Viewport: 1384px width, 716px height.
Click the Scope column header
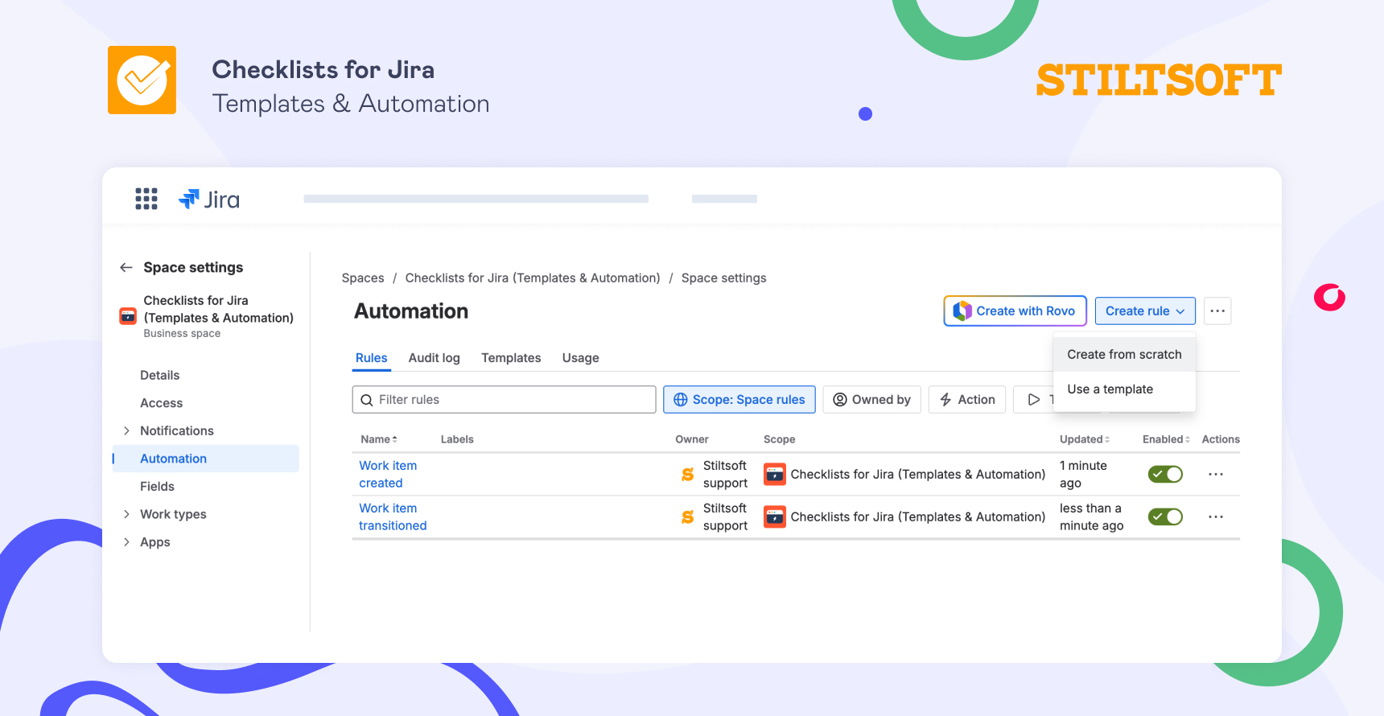tap(779, 439)
